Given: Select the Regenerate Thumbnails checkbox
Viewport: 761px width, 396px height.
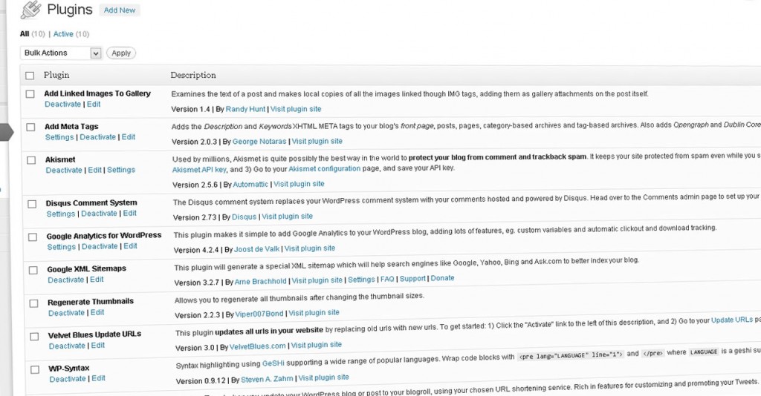Looking at the screenshot, I should click(x=33, y=303).
